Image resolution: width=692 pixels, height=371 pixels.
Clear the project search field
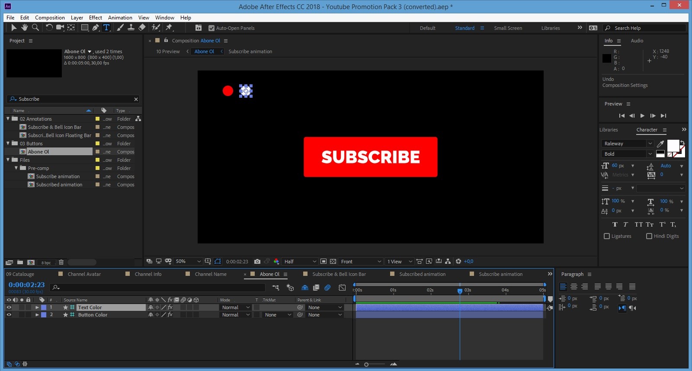[136, 99]
